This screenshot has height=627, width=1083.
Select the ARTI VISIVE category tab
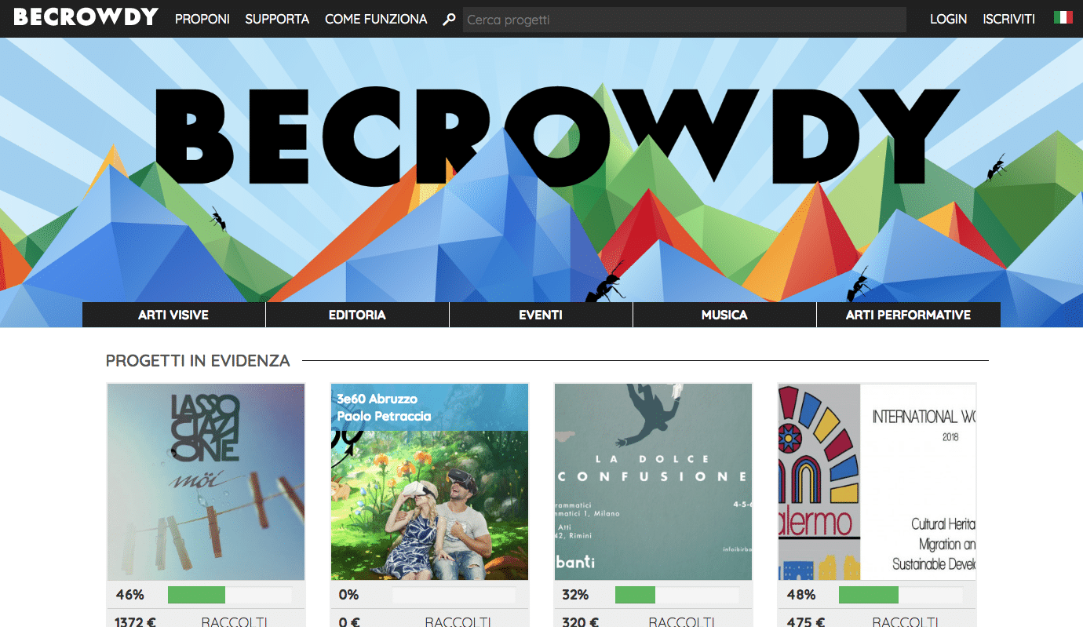[x=173, y=315]
